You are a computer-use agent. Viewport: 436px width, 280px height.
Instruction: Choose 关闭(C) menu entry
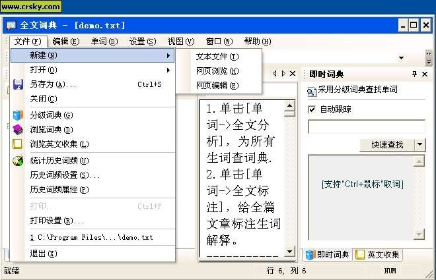click(x=92, y=99)
